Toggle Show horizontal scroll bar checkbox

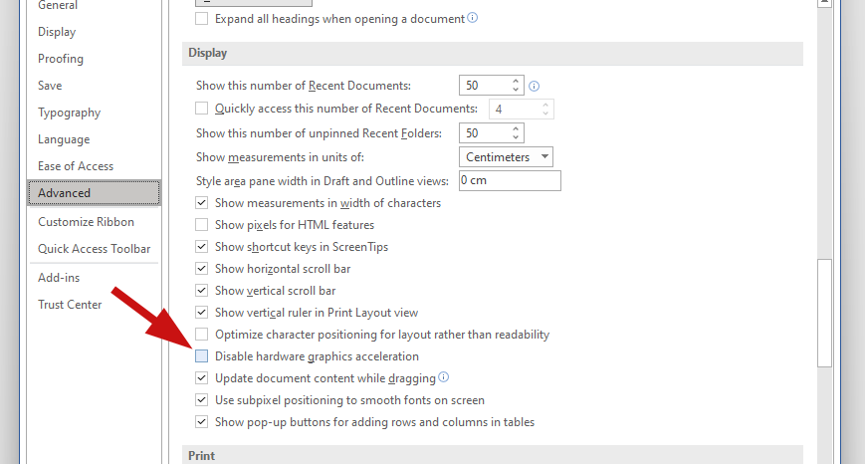click(x=201, y=269)
